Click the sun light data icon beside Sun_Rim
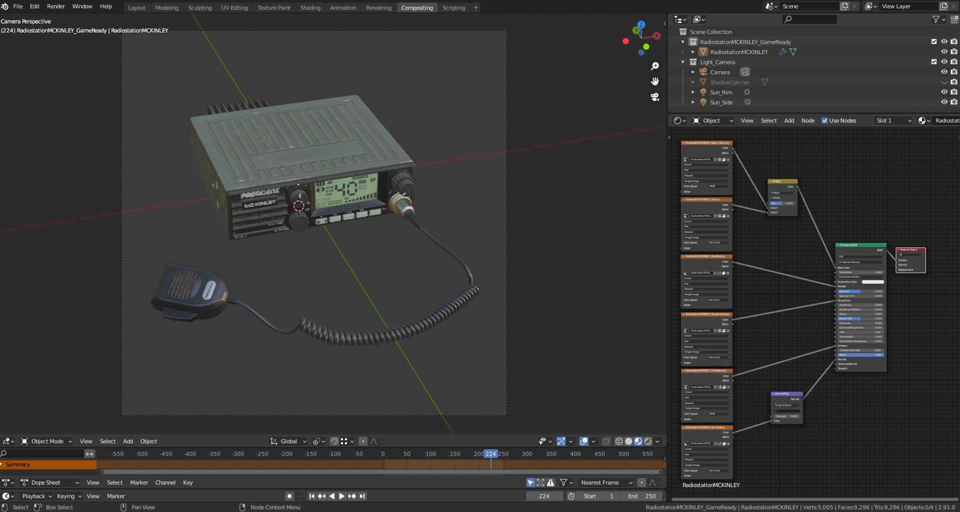 [x=747, y=92]
